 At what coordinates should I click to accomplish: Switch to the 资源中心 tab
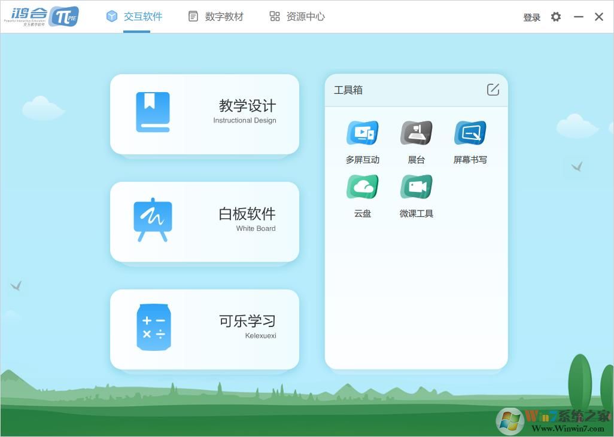297,17
